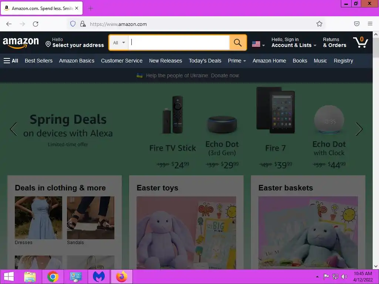Launch Chrome from the taskbar
379x284 pixels.
[x=53, y=277]
